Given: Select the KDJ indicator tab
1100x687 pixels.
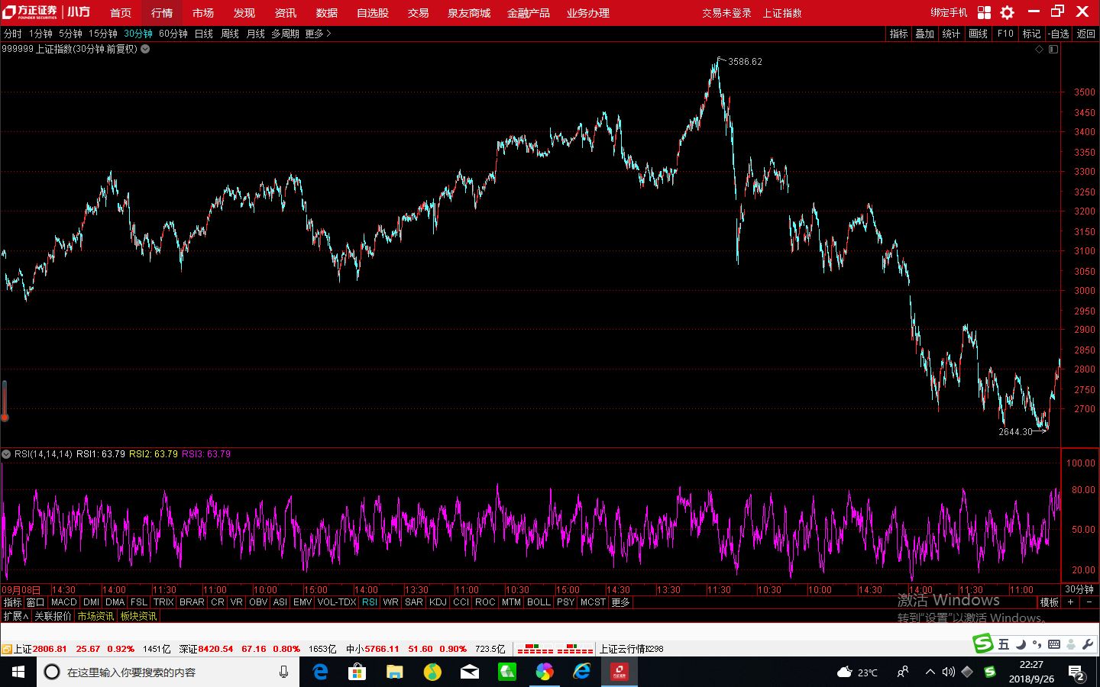Looking at the screenshot, I should pos(438,602).
